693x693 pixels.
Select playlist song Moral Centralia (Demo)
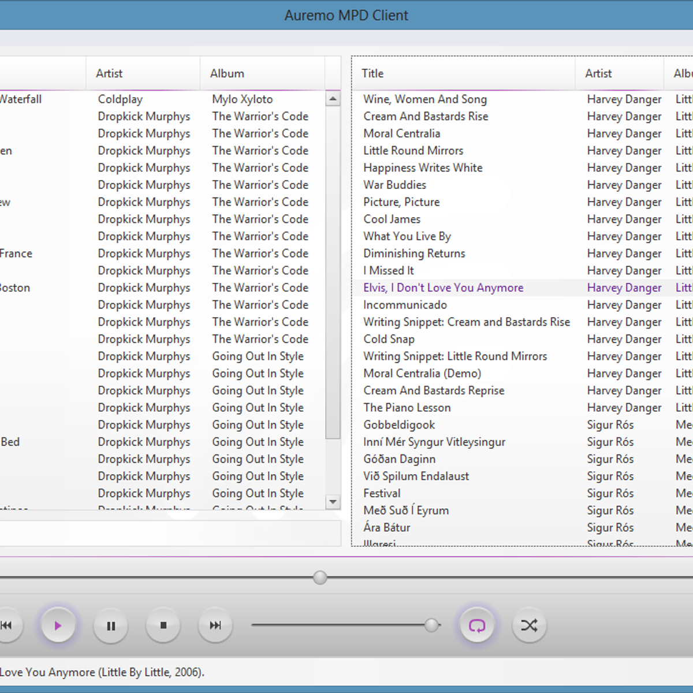point(523,373)
